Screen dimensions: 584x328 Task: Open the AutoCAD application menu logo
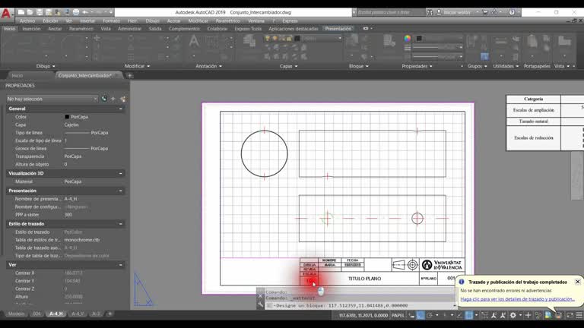(x=6, y=14)
